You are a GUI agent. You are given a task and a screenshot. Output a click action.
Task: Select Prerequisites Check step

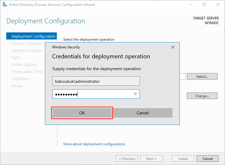(x=27, y=72)
